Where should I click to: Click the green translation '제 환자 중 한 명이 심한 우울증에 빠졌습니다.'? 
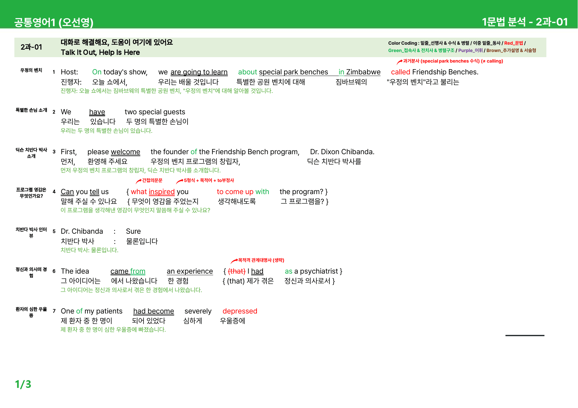[113, 329]
